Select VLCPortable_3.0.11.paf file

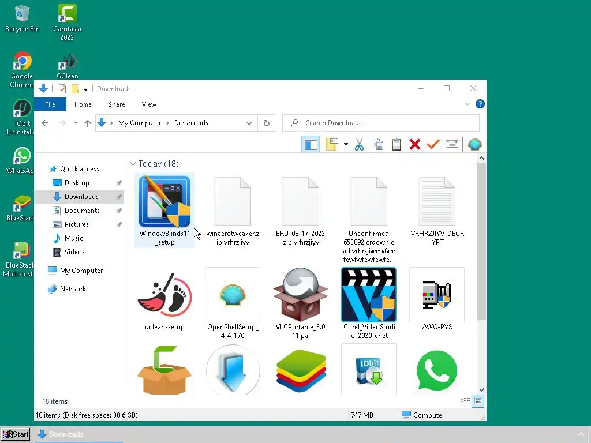301,303
